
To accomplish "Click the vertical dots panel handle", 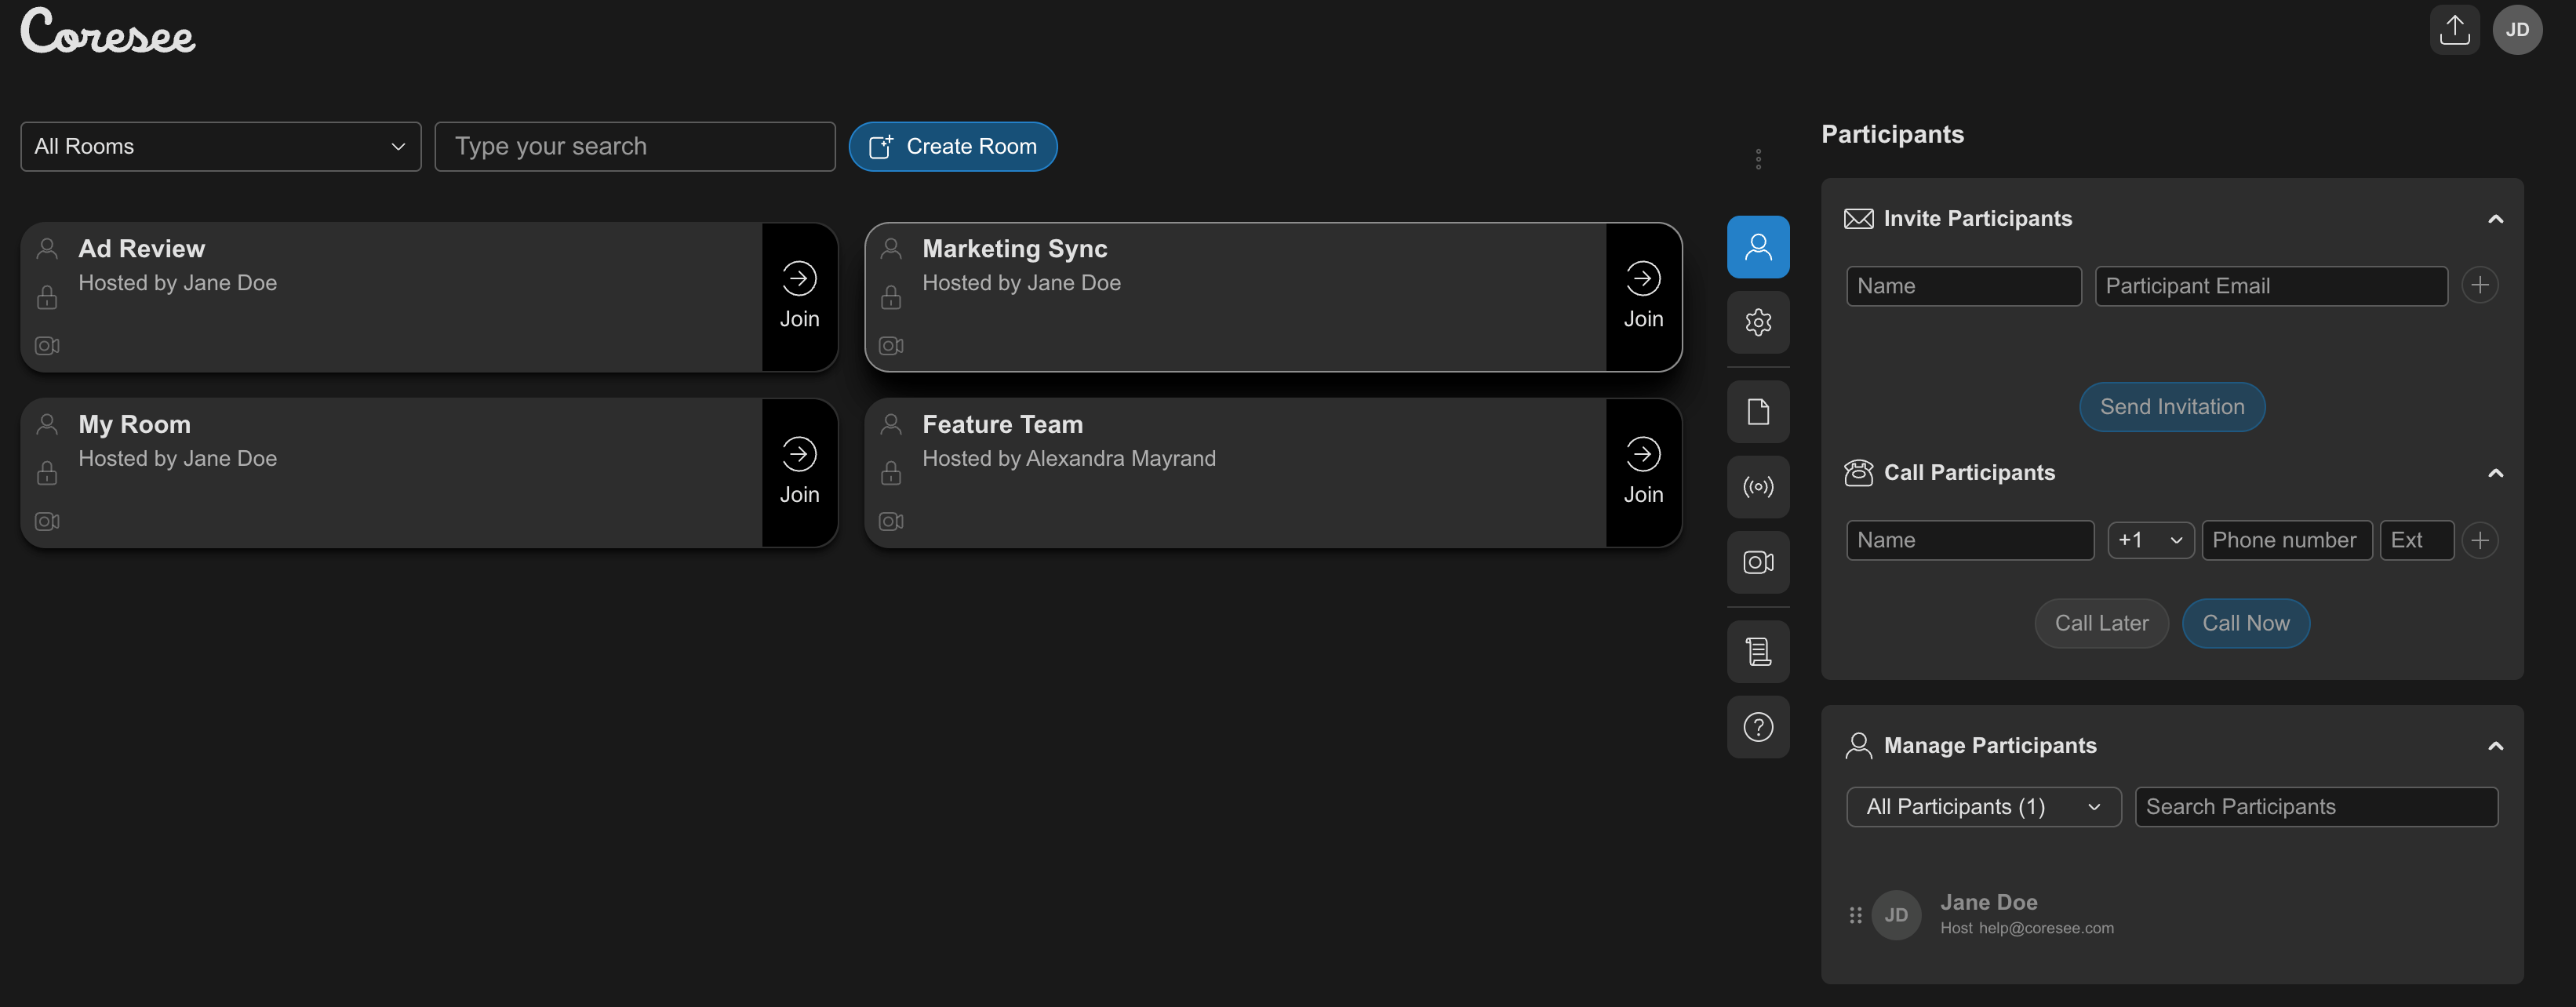I will 1758,159.
